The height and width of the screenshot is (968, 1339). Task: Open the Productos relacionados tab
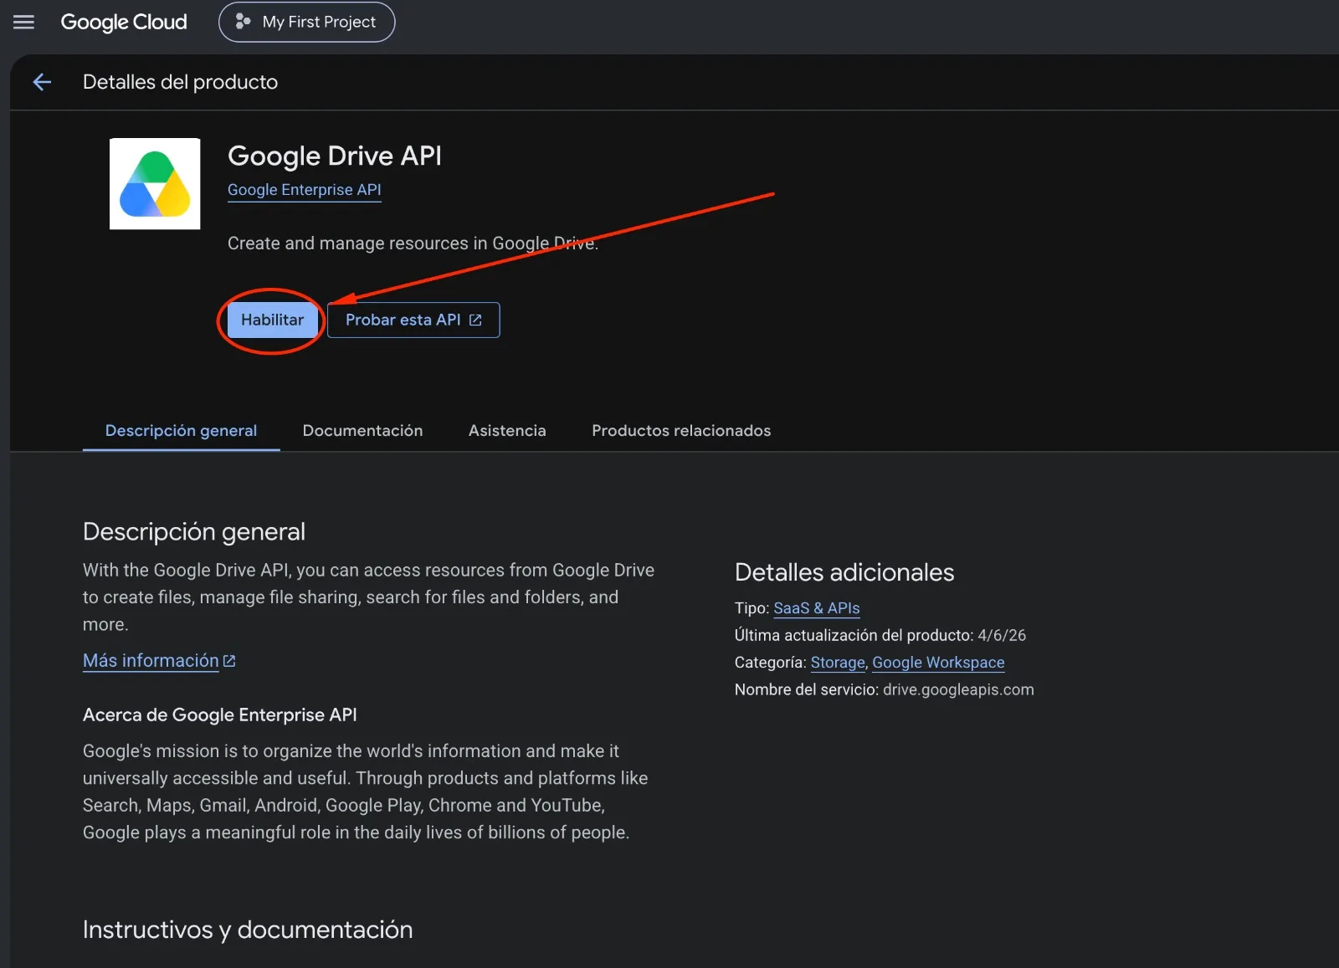(681, 431)
